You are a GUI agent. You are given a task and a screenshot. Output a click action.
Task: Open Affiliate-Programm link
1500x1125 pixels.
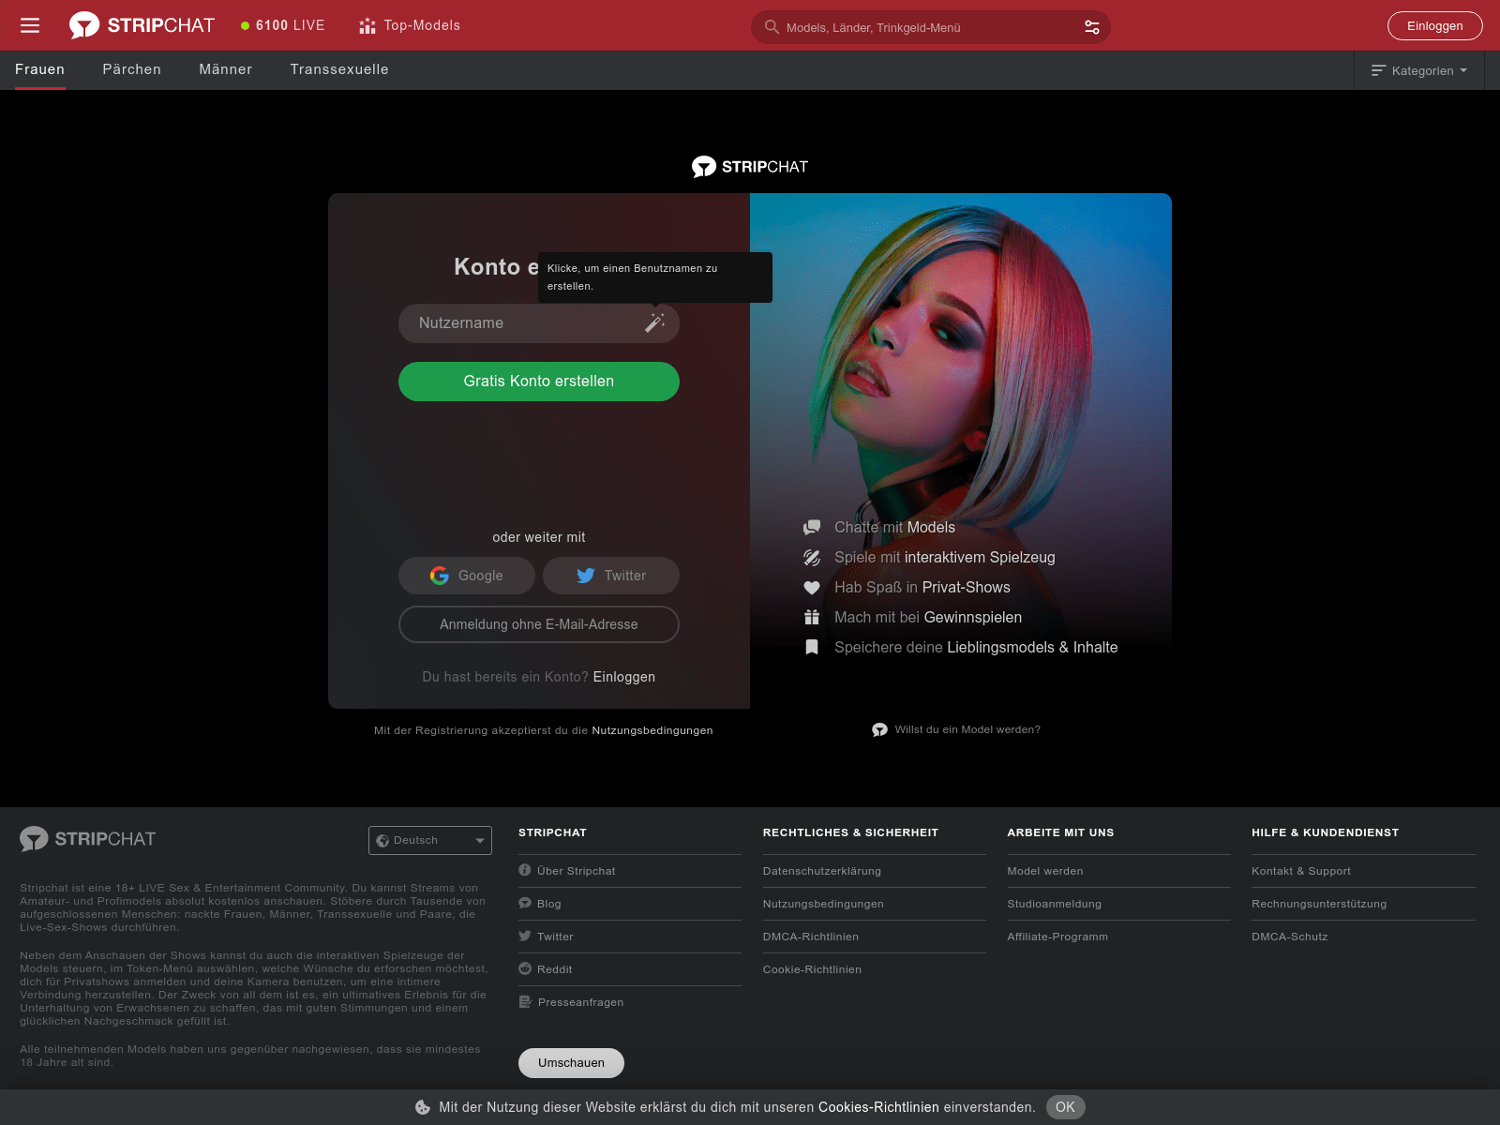[x=1057, y=937]
